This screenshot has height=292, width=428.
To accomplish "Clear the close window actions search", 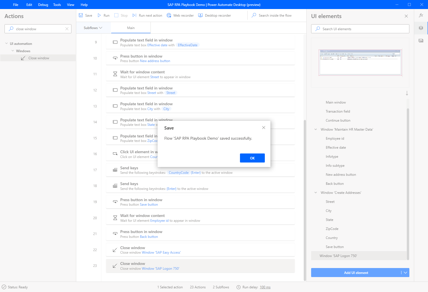I will (x=67, y=29).
